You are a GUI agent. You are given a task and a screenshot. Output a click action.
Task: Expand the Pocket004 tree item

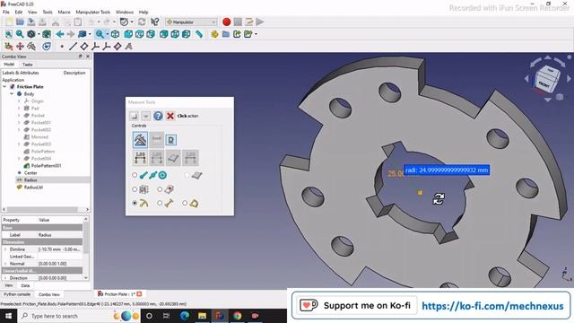click(19, 159)
